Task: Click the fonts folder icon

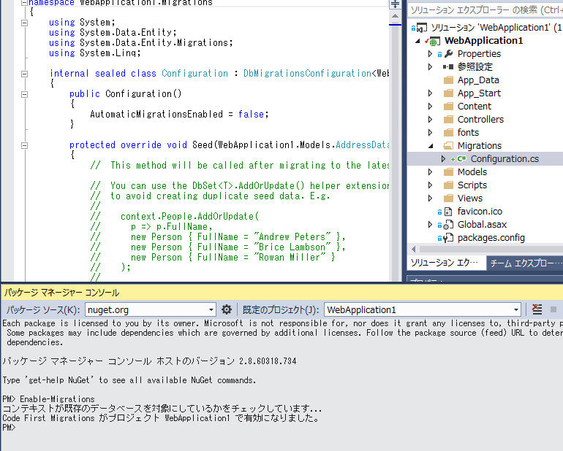Action: click(x=448, y=133)
